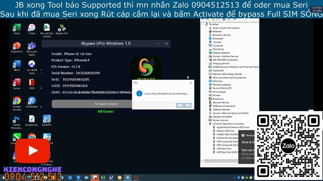Click the Biometric devices fingerprint icon

pos(210,35)
